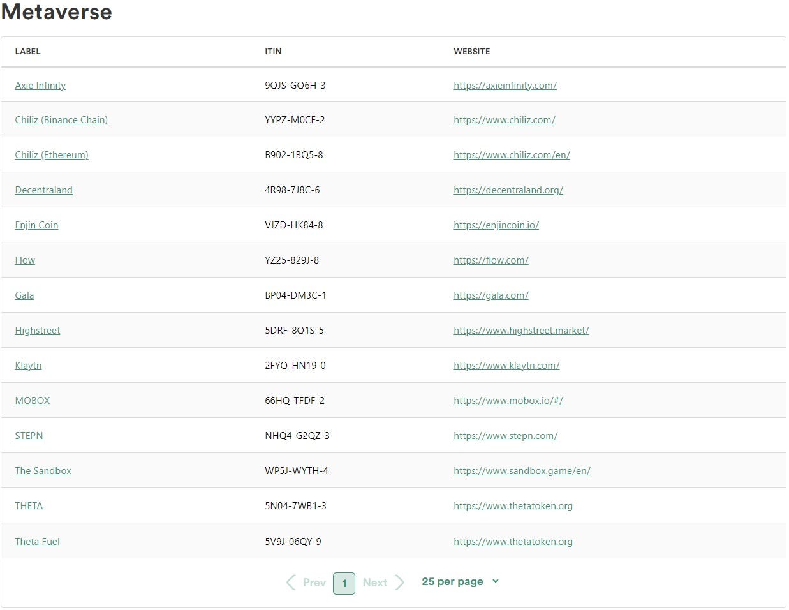Select page 1 in pagination

[x=344, y=583]
